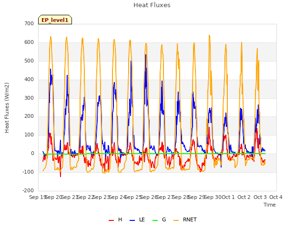Image resolution: width=305 pixels, height=229 pixels.
Task: Click the 300 y-axis tick label
Action: (29, 98)
